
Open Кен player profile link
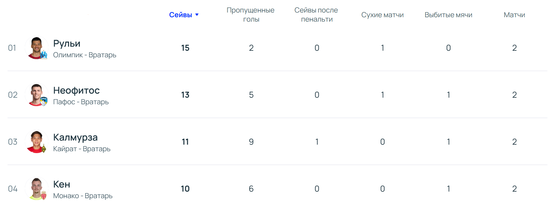[x=62, y=184]
